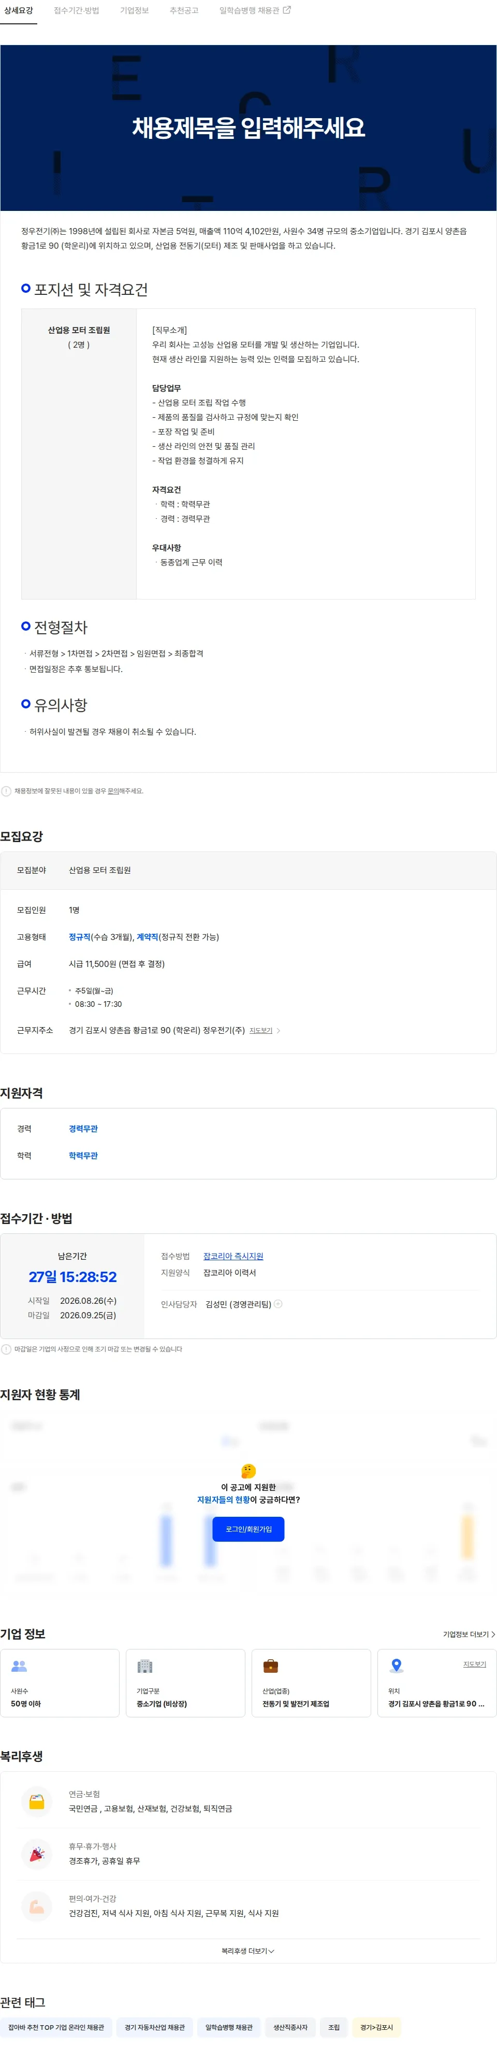Click the 경력무관 qualification link

[x=83, y=1129]
